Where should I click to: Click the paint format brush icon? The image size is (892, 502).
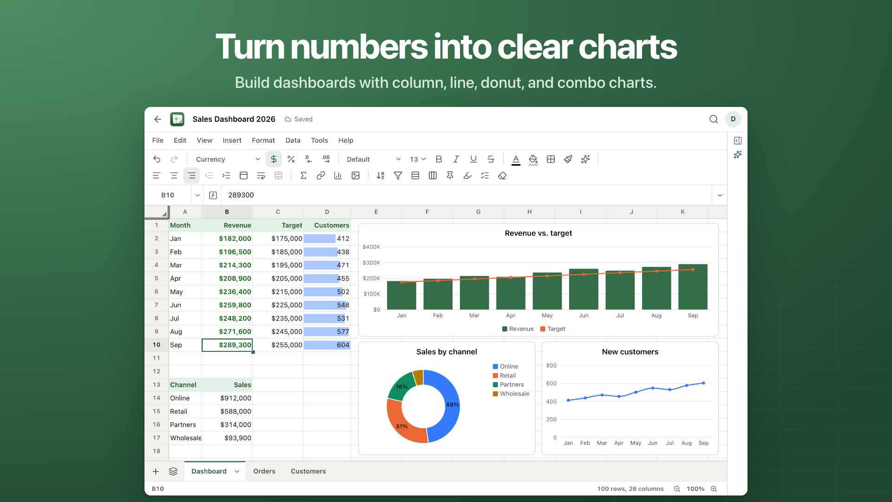tap(568, 159)
